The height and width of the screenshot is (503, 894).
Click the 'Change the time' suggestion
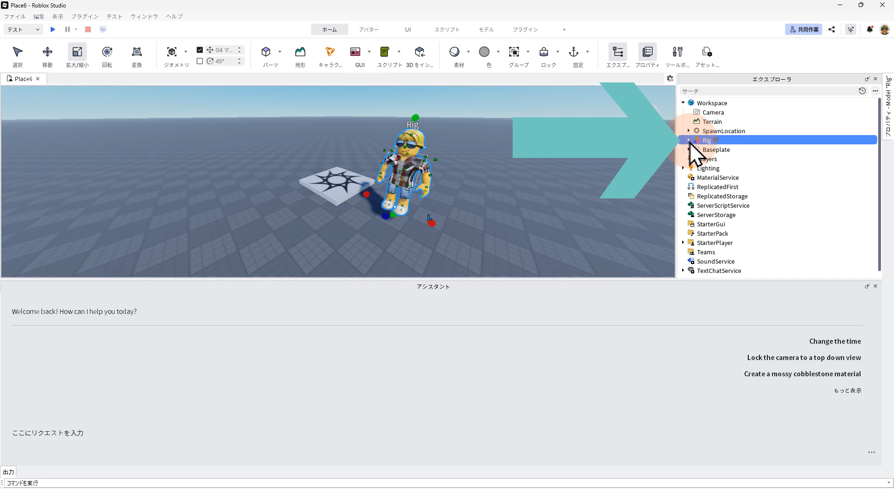click(x=834, y=341)
